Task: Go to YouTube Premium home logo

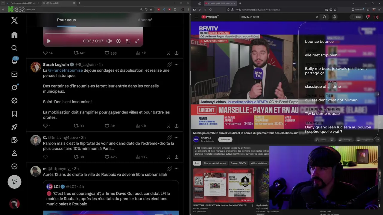Action: tap(209, 17)
